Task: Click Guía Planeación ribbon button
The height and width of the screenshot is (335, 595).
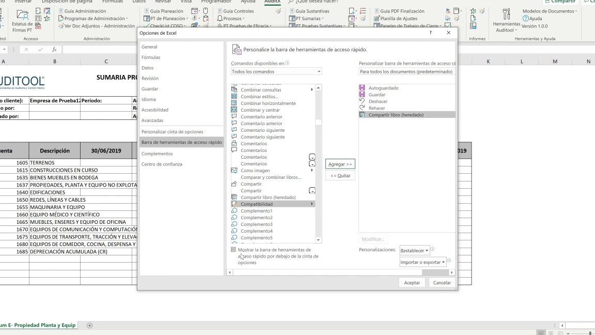Action: 163,11
